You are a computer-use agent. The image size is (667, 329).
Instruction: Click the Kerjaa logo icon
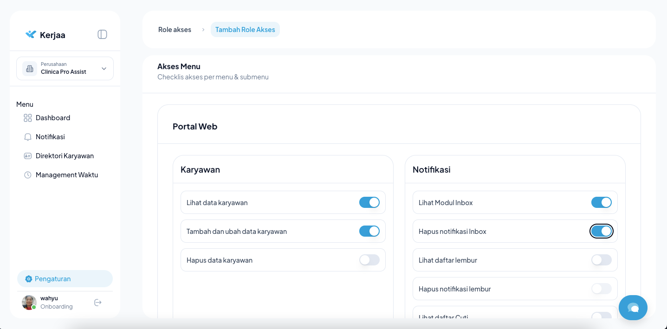(x=31, y=34)
